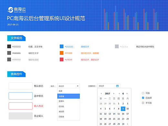Go to previous year before 2017
This screenshot has height=126, width=168.
[x=101, y=93]
